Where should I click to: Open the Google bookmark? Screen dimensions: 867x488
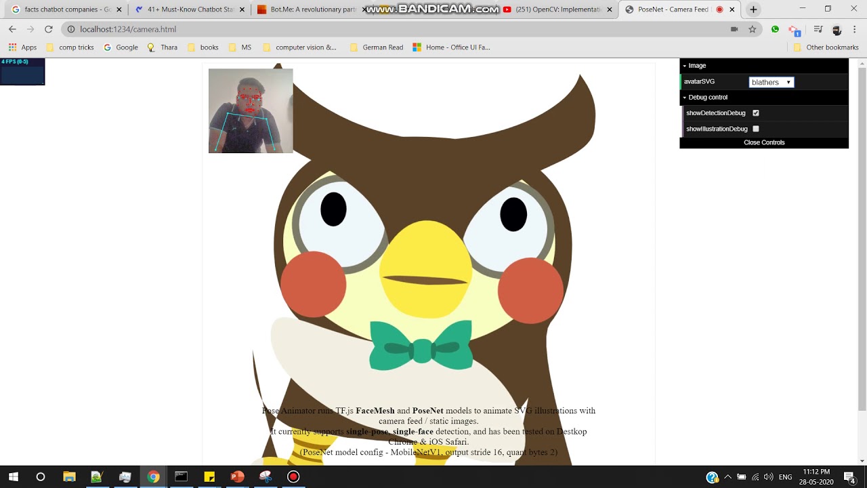click(121, 47)
